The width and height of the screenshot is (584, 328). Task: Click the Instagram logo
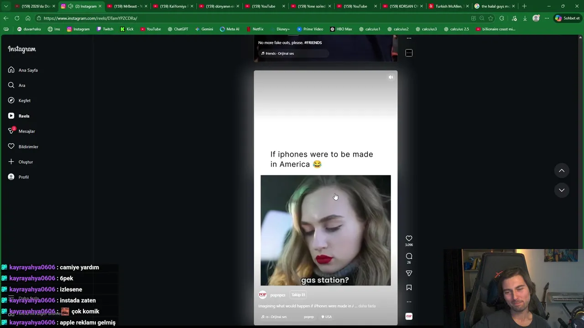click(x=21, y=49)
